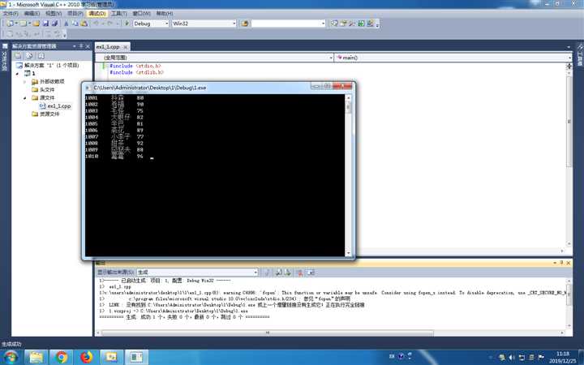The image size is (584, 365).
Task: Click the output Go to Previous Message icon
Action: tap(278, 273)
